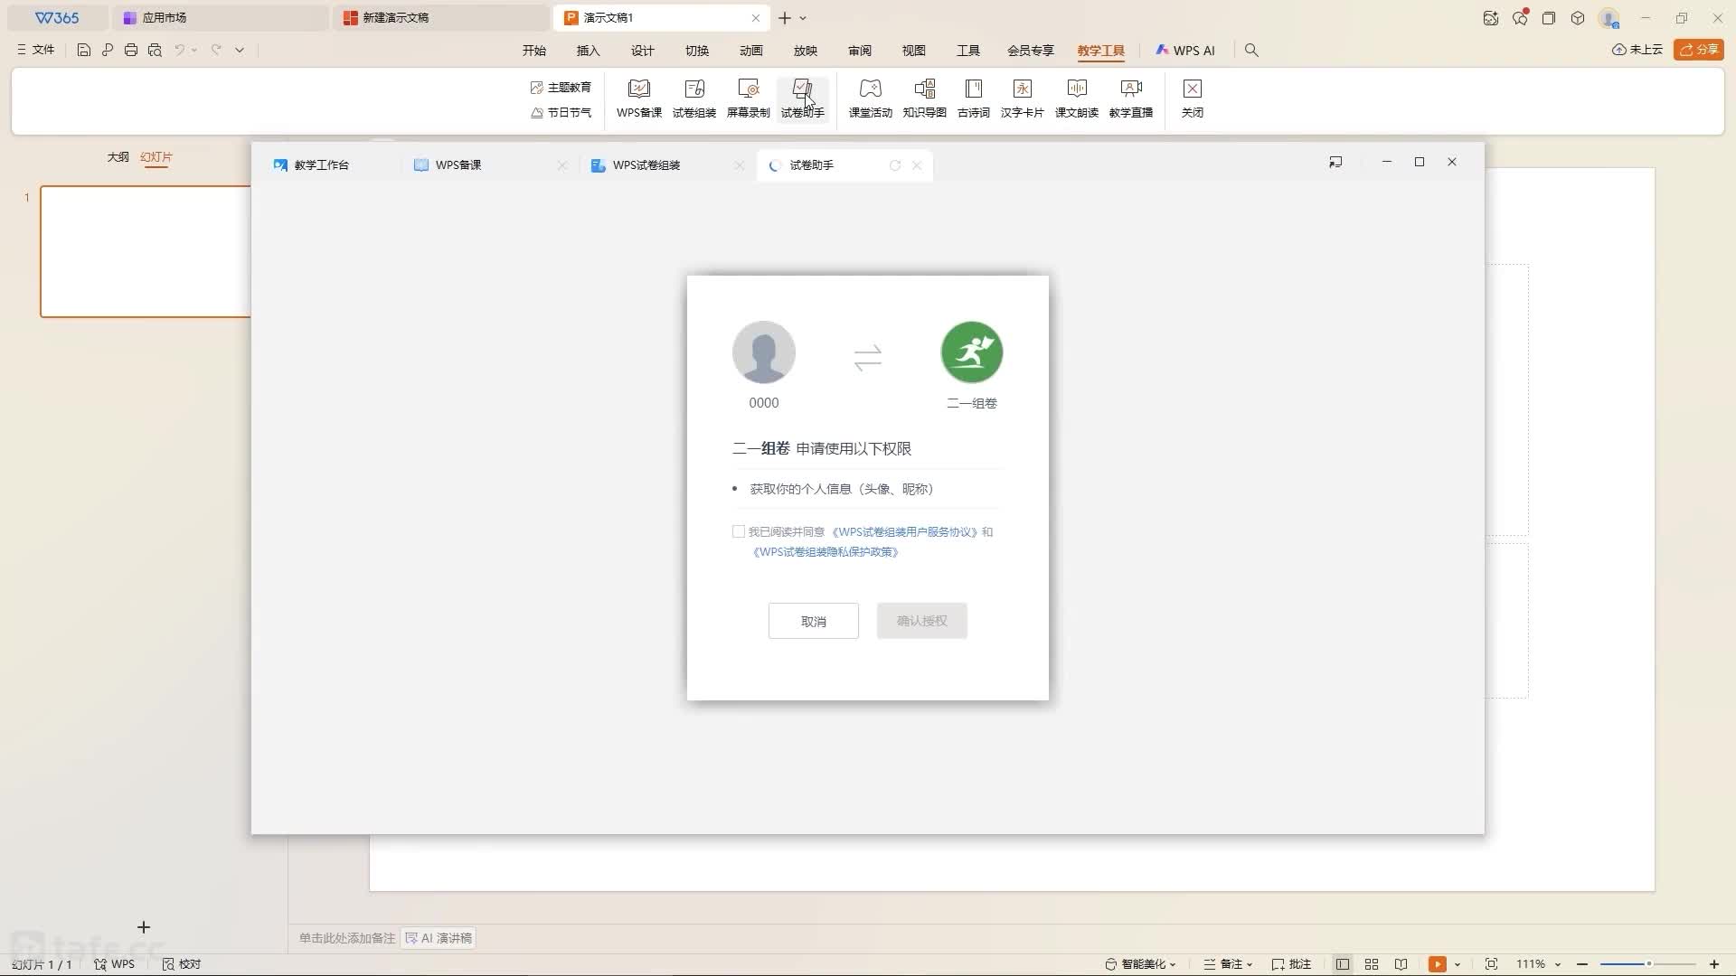
Task: Open the 教学直播 teaching live stream tool
Action: [1131, 98]
